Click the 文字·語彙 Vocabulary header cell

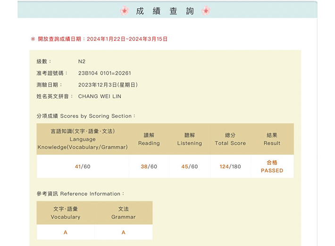click(x=66, y=213)
